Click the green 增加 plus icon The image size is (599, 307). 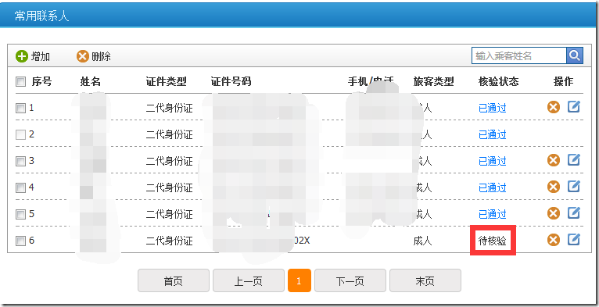coord(22,56)
